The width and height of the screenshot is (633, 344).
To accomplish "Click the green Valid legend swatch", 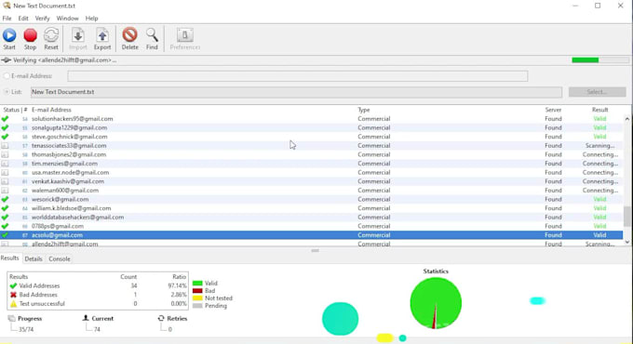I will (x=197, y=284).
